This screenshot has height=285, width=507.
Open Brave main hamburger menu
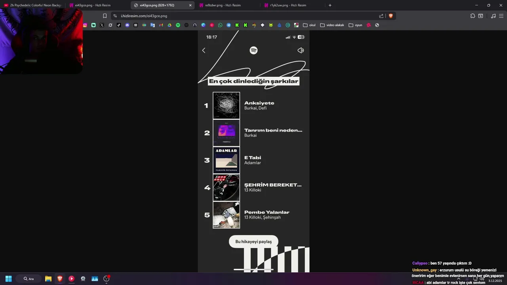pyautogui.click(x=501, y=16)
